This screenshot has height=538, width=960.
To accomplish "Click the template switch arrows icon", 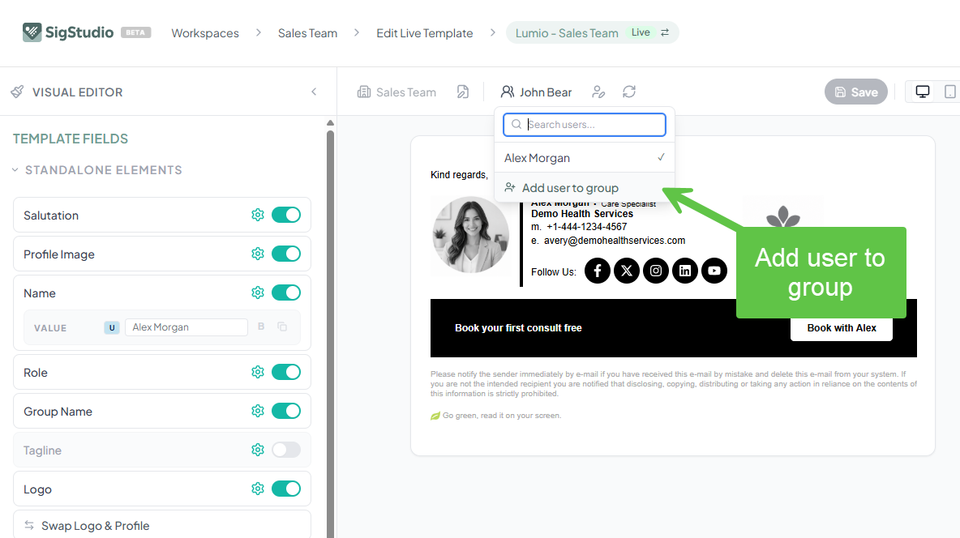I will (665, 32).
